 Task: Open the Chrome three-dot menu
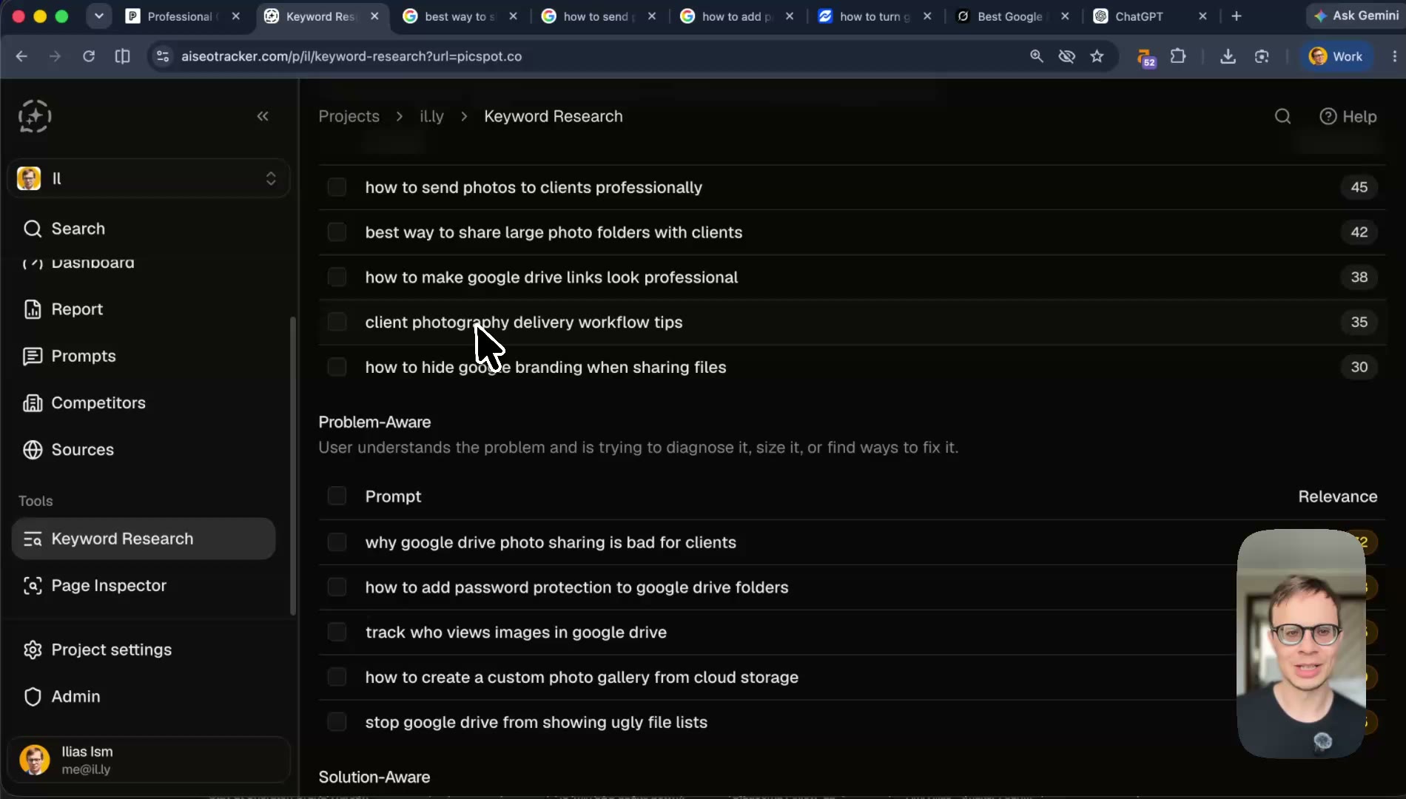1394,56
